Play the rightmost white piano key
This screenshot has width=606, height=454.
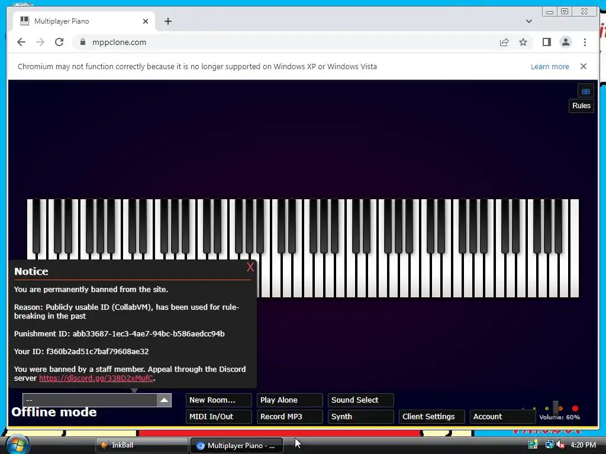(574, 247)
